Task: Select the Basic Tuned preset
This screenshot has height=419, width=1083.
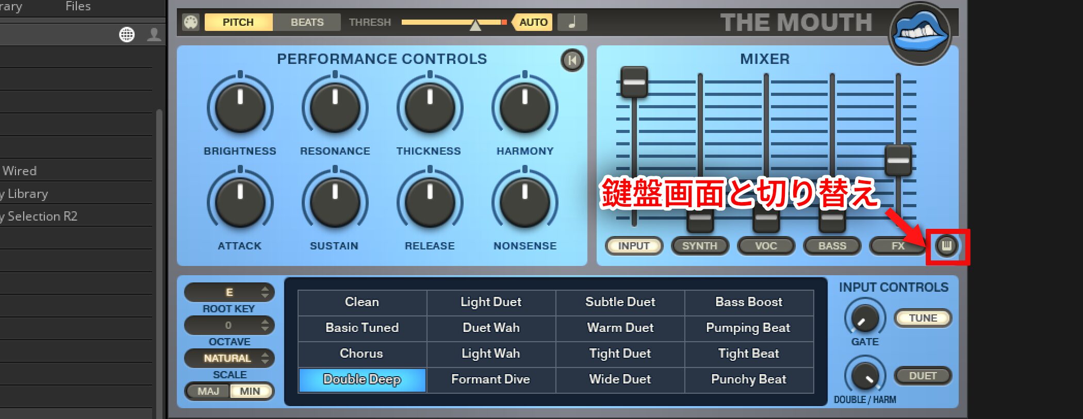Action: tap(362, 328)
